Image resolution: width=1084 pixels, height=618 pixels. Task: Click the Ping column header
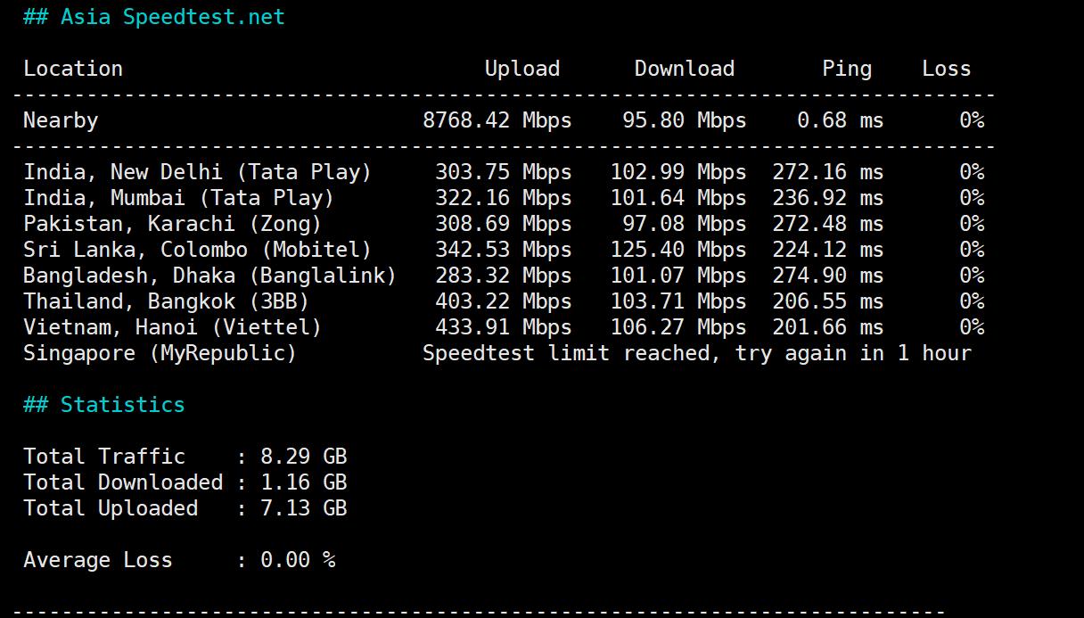click(x=846, y=69)
